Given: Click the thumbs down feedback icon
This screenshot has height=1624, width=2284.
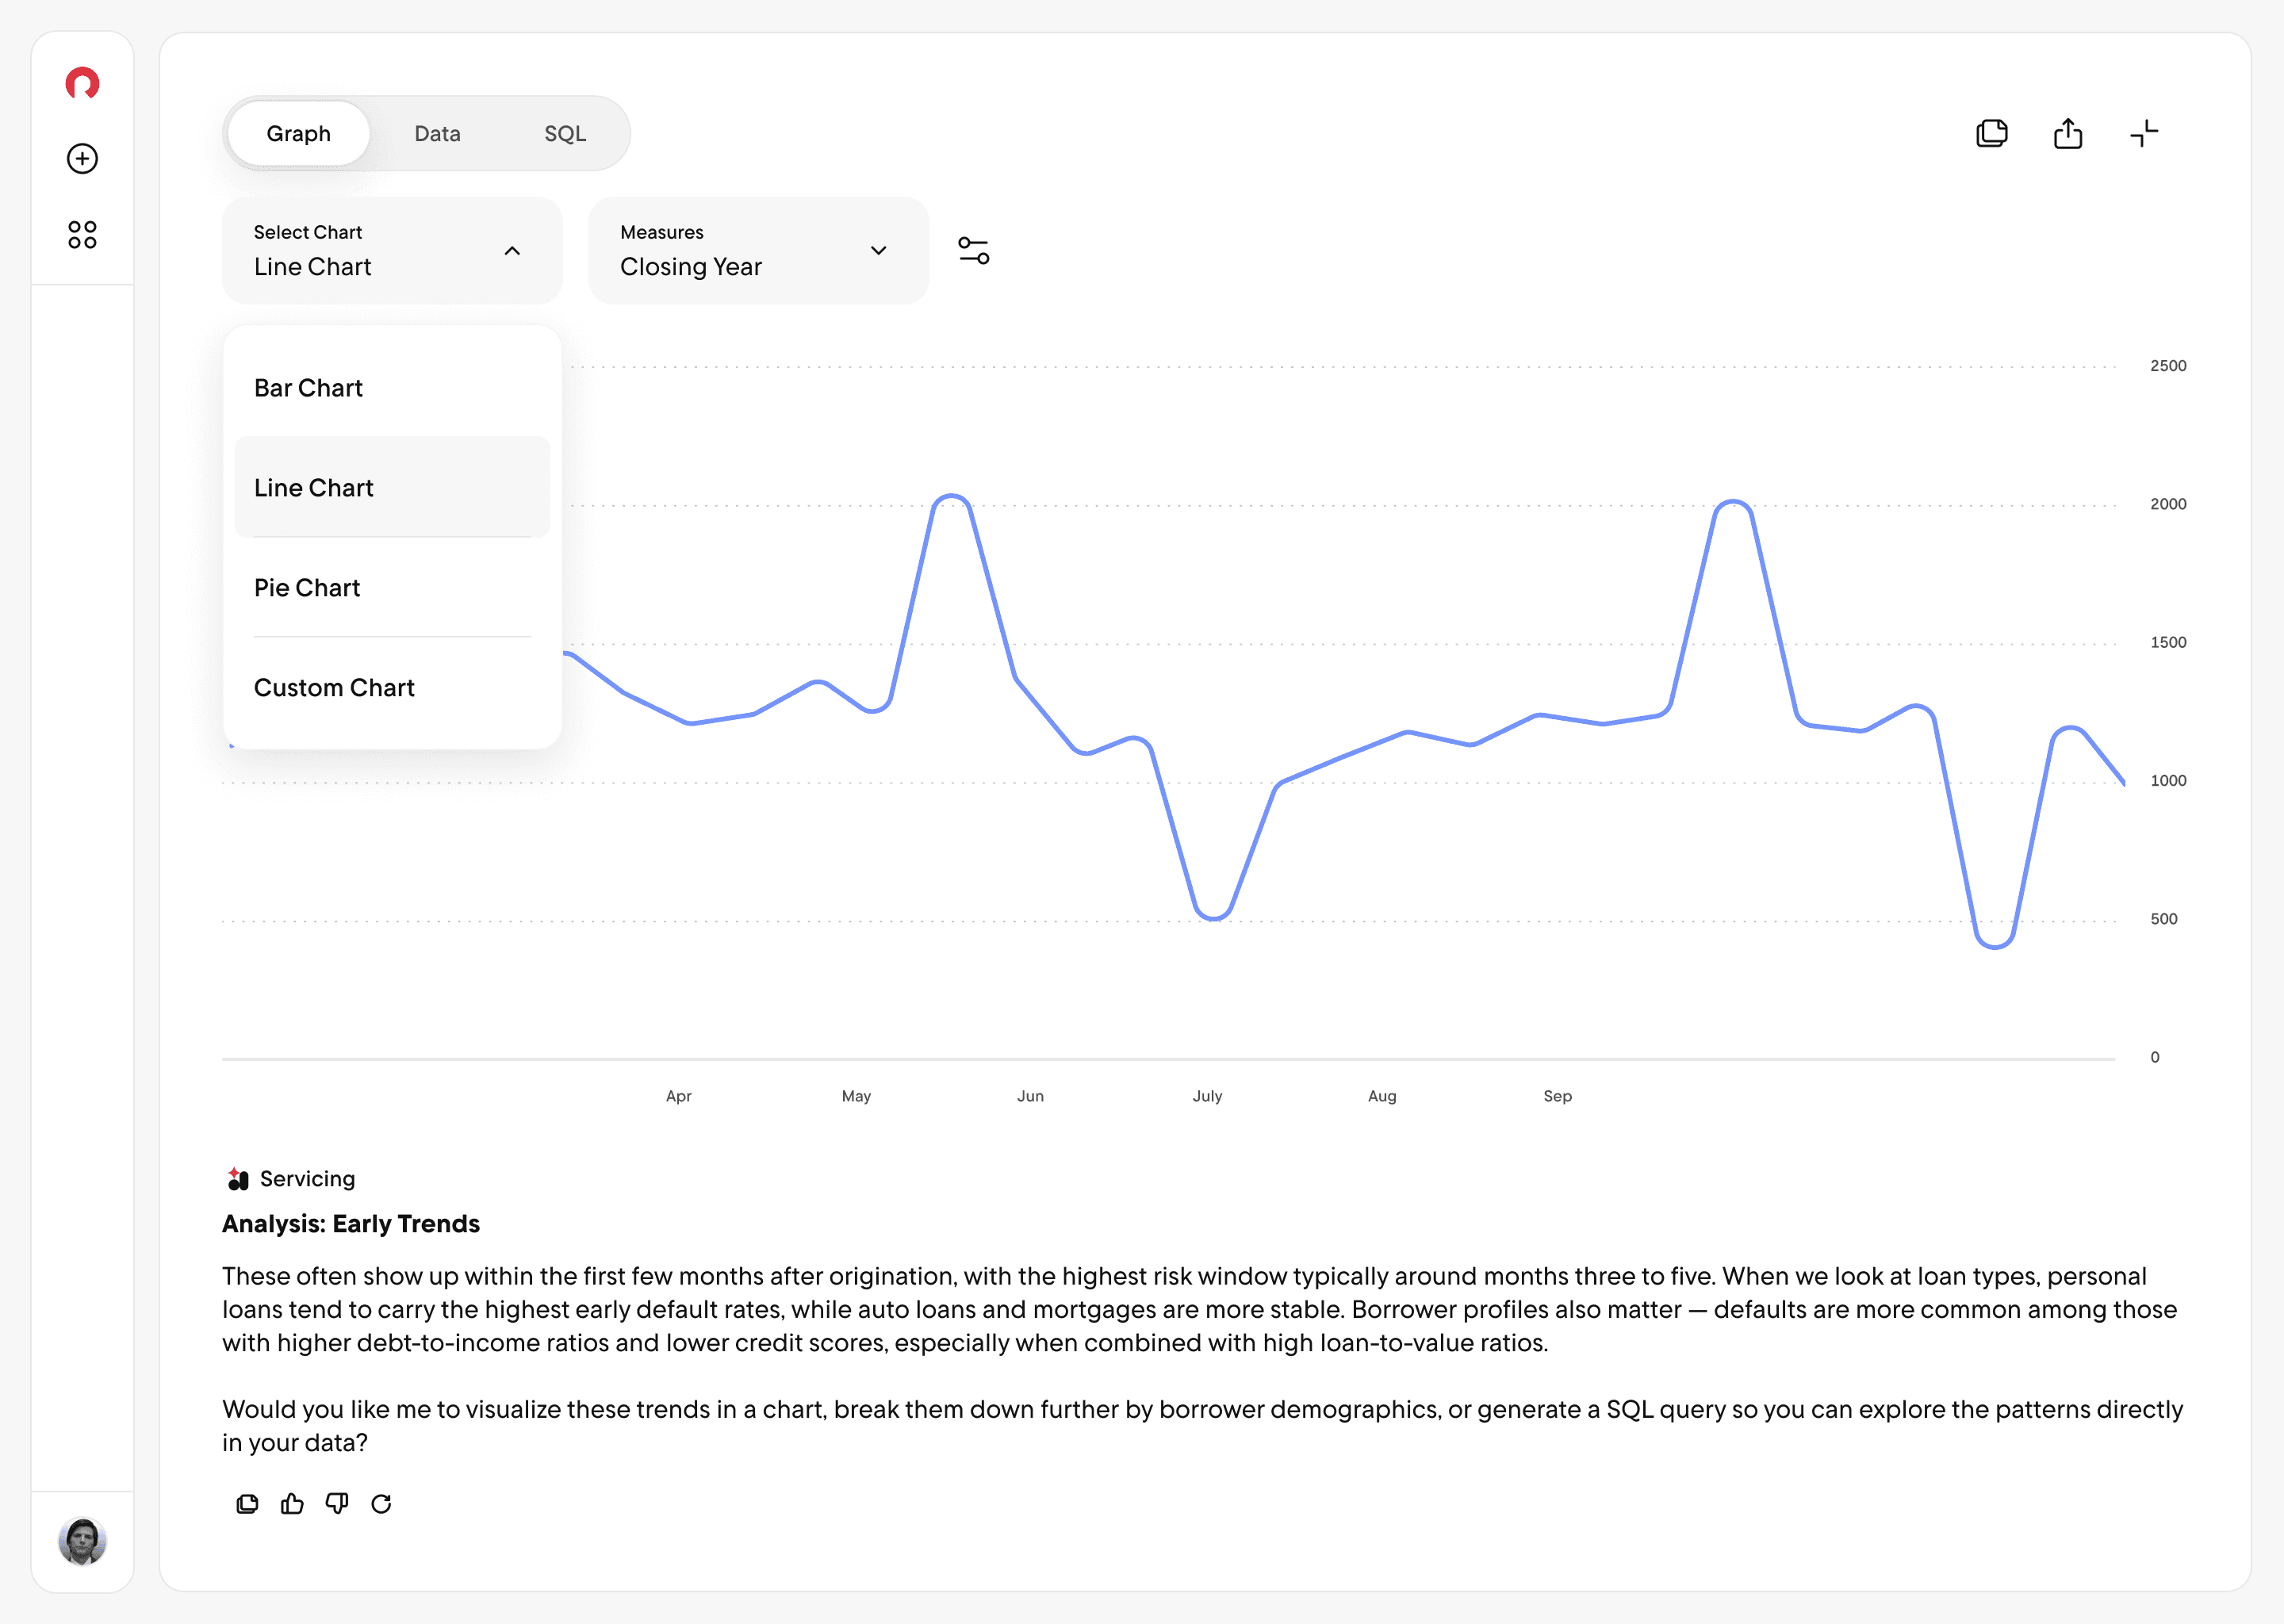Looking at the screenshot, I should tap(337, 1504).
